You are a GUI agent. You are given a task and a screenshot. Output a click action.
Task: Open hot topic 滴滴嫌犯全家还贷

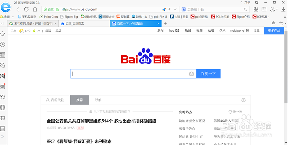pos(192,121)
